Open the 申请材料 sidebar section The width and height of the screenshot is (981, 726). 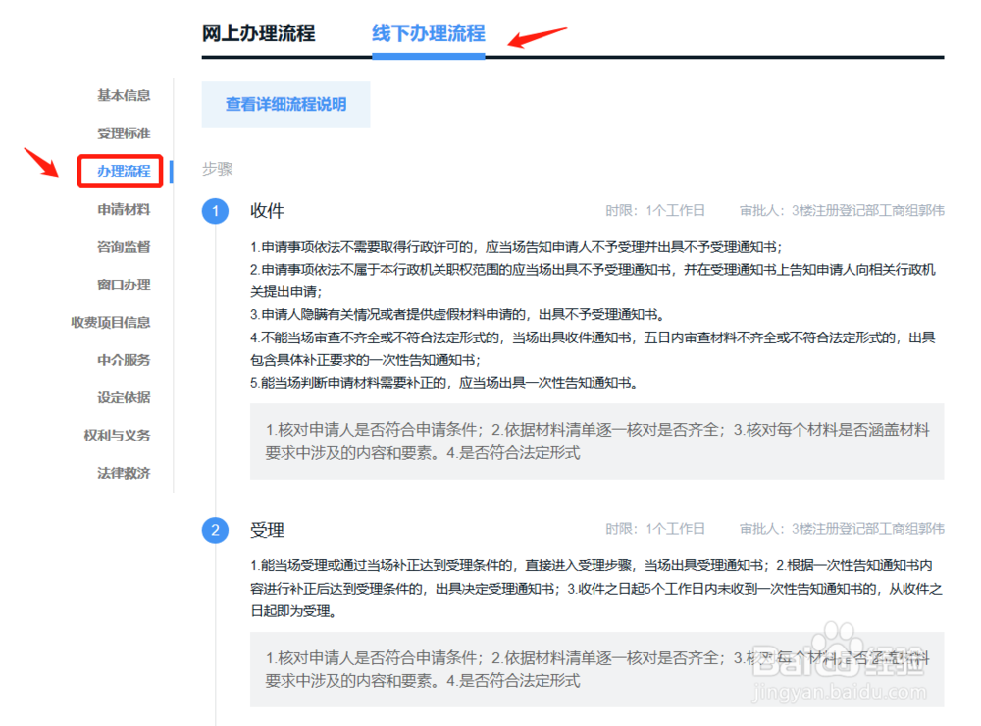124,209
